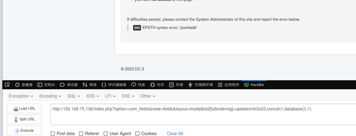The height and width of the screenshot is (136, 356).
Task: Expand the LFI dropdown menu
Action: pos(110,96)
